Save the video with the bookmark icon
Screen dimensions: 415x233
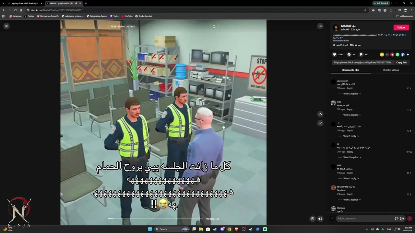point(361,54)
